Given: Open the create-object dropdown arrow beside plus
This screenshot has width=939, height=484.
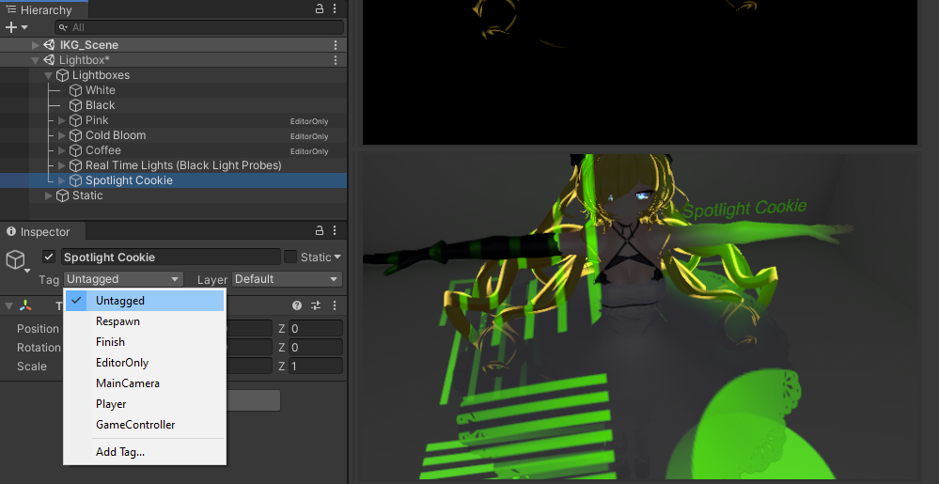Looking at the screenshot, I should point(23,27).
